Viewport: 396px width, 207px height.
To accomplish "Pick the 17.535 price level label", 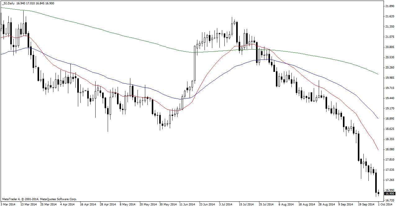I will click(389, 170).
